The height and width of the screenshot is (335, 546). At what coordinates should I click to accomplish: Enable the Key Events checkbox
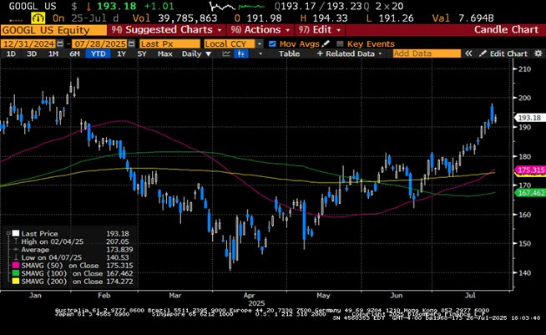pos(340,43)
